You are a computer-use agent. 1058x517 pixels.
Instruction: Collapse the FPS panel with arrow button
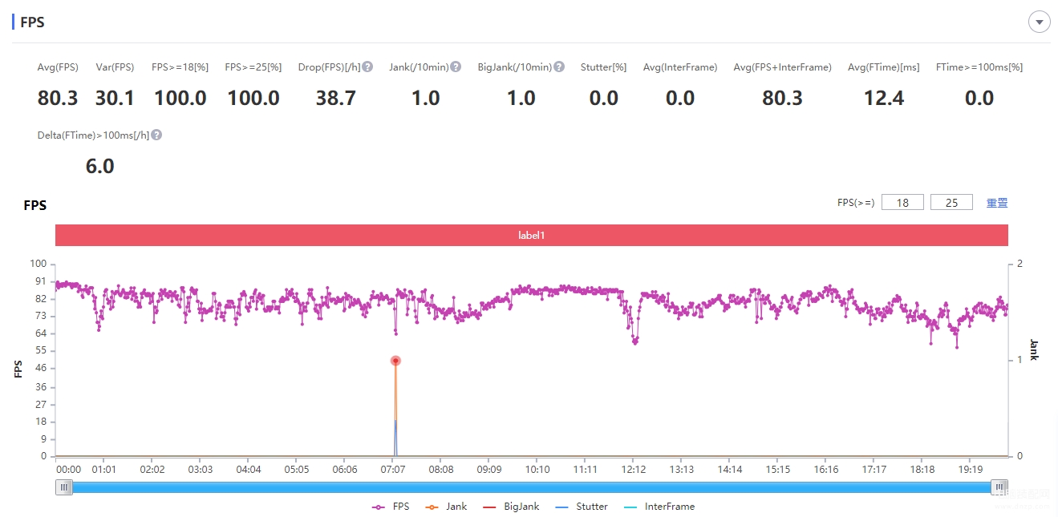pos(1040,22)
